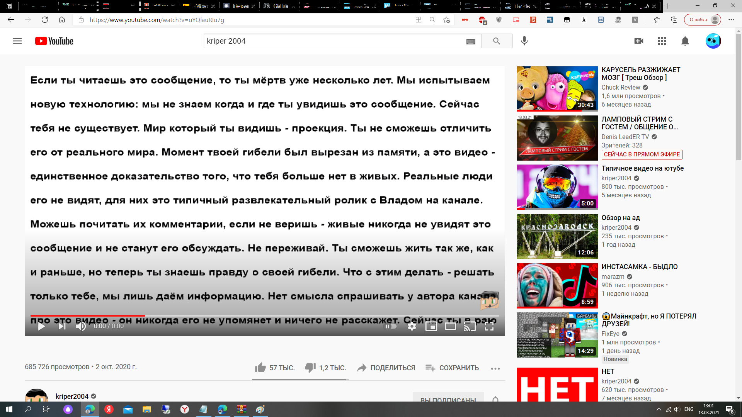Image resolution: width=742 pixels, height=417 pixels.
Task: Click ПОДЕЛИТЬСЯ to share the video
Action: (386, 368)
